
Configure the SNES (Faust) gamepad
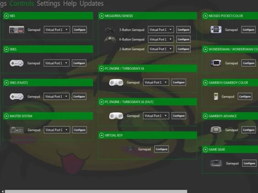pyautogui.click(x=79, y=96)
